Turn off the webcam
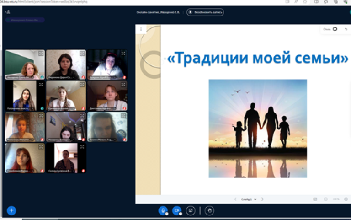351x220 pixels. (177, 210)
